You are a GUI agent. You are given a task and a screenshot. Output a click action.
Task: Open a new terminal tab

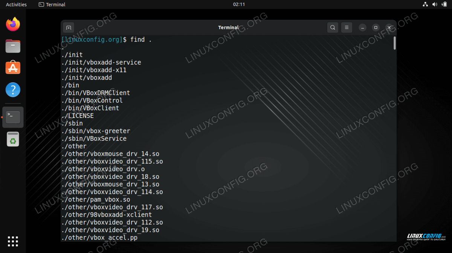coord(69,27)
